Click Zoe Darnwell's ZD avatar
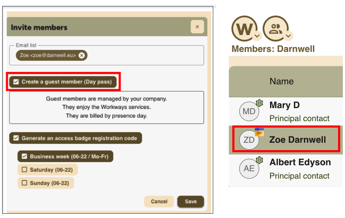Screen dimensions: 345x218 pos(249,140)
